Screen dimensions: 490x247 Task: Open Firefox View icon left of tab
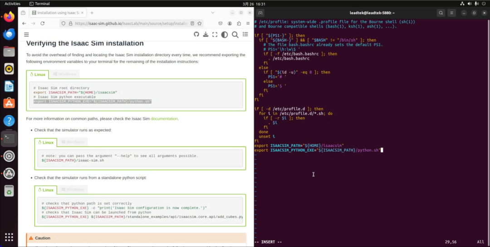pos(23,13)
